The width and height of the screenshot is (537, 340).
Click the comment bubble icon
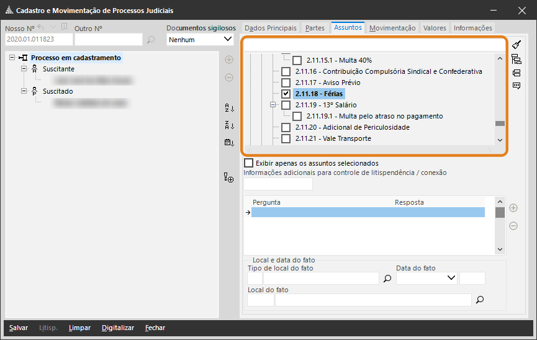coord(517,86)
